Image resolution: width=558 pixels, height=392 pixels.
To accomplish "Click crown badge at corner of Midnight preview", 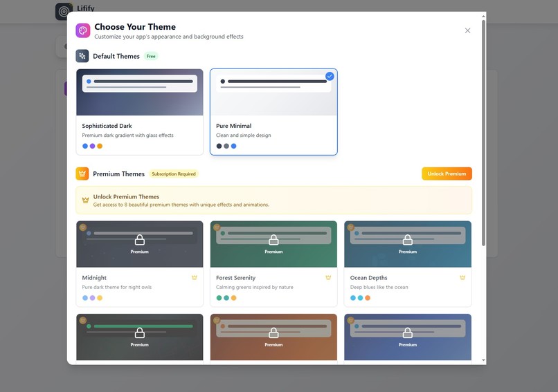I will pos(83,227).
